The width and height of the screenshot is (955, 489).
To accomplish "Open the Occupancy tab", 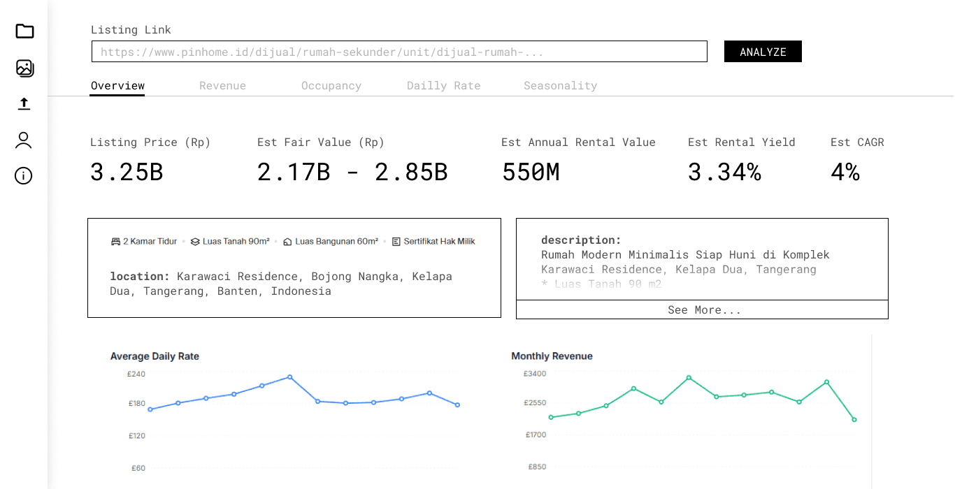I will pos(331,85).
